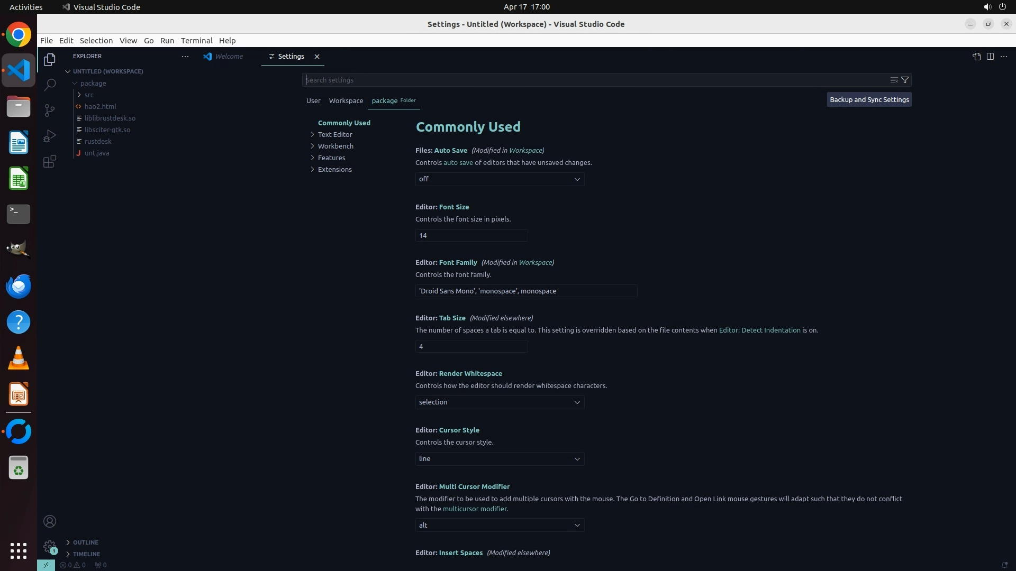Viewport: 1016px width, 571px height.
Task: Expand the src folder
Action: 89,95
